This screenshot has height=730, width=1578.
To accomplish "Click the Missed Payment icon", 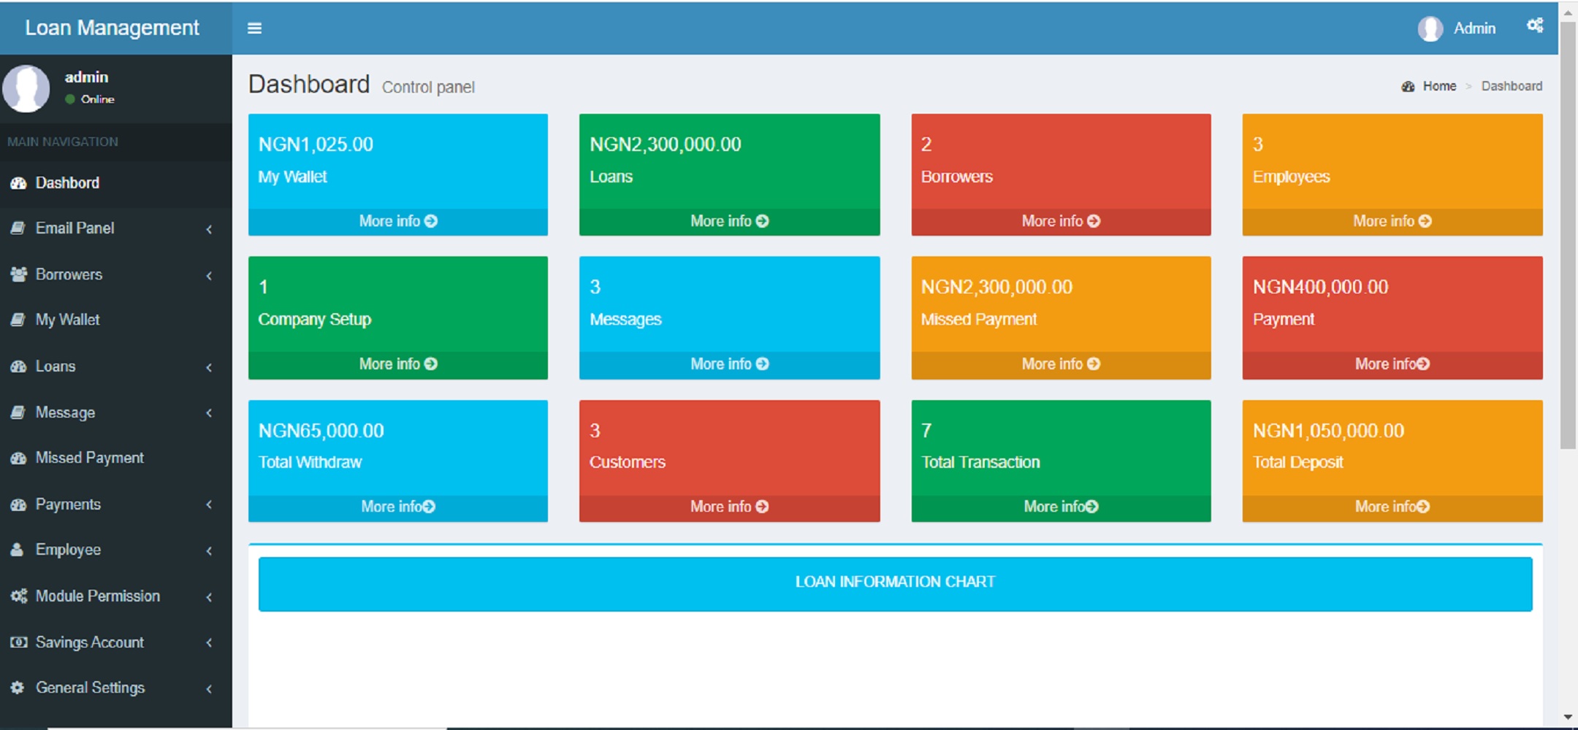I will coord(18,458).
